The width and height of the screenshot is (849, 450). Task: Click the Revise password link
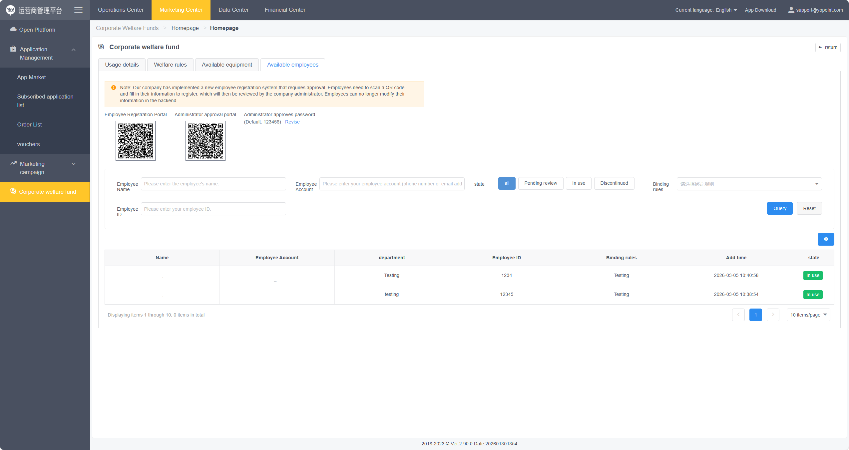pos(292,122)
